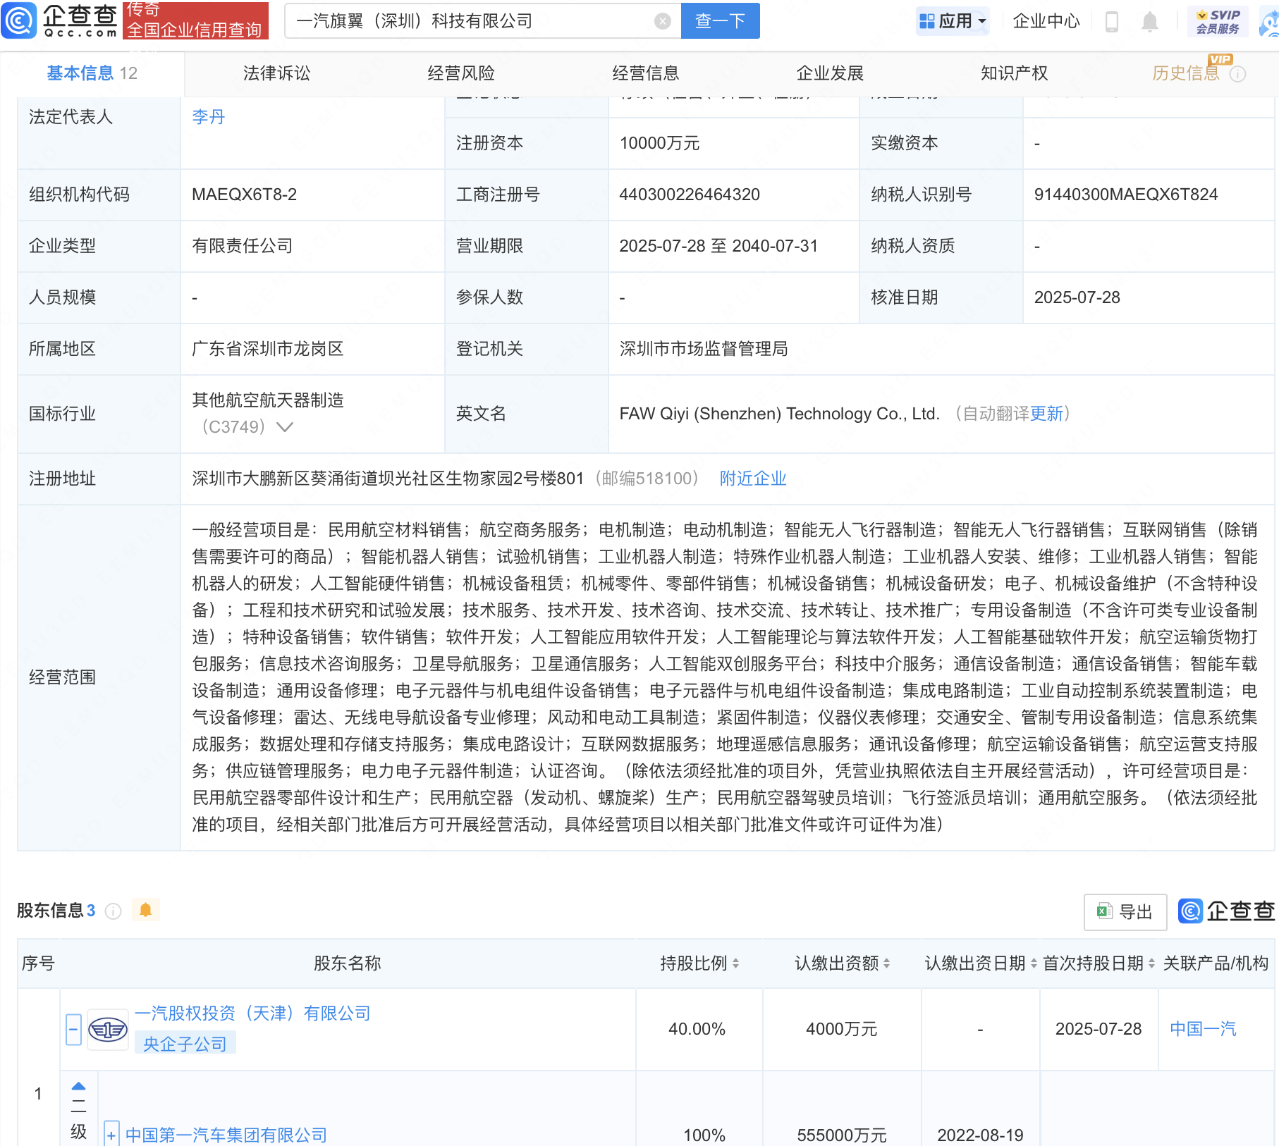This screenshot has width=1279, height=1146.
Task: Sort by 首次持股日期 column arrows
Action: tap(1151, 963)
